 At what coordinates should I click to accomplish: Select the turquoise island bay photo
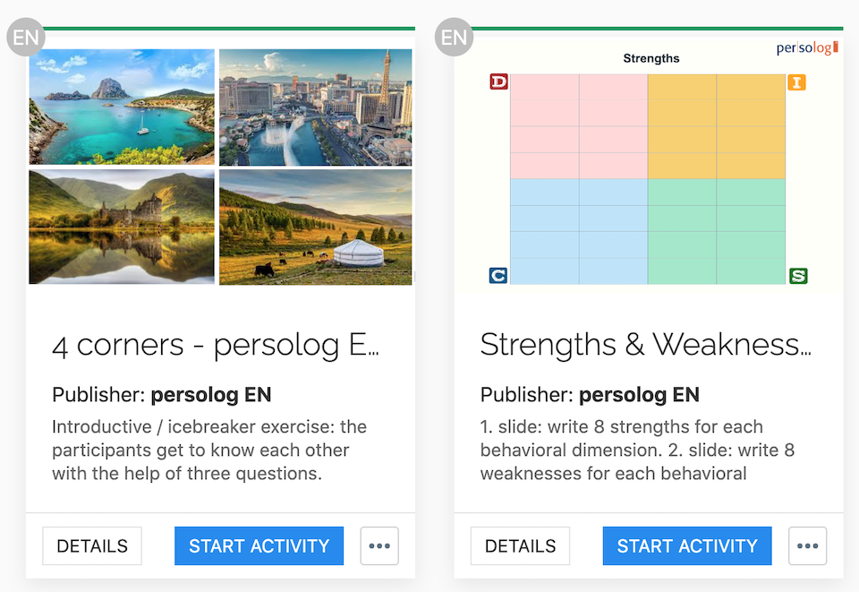pyautogui.click(x=122, y=107)
